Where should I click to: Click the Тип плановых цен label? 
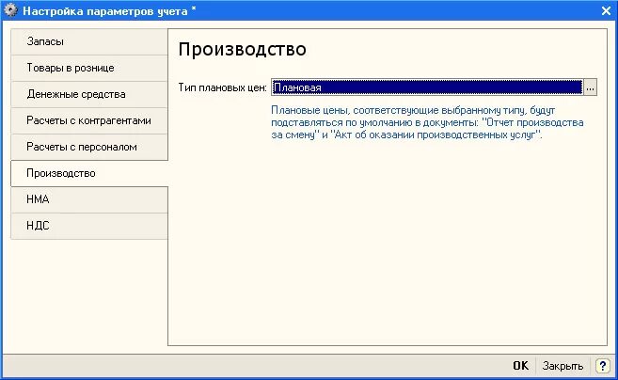[x=223, y=87]
